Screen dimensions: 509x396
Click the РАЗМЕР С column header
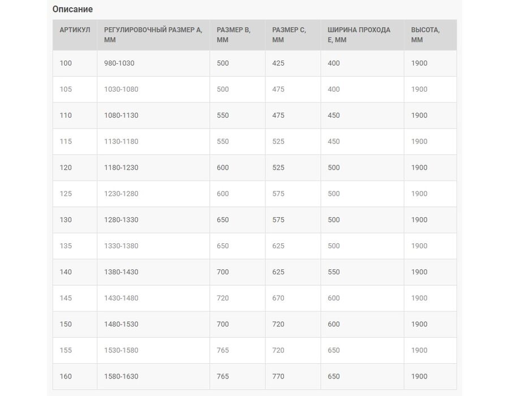(x=293, y=35)
